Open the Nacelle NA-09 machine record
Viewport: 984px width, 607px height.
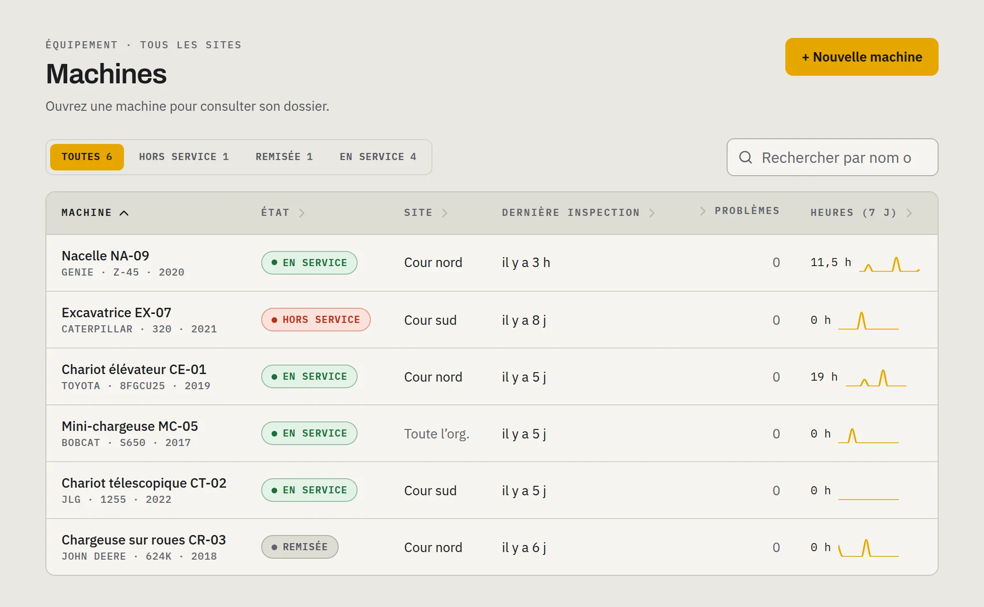pos(492,263)
